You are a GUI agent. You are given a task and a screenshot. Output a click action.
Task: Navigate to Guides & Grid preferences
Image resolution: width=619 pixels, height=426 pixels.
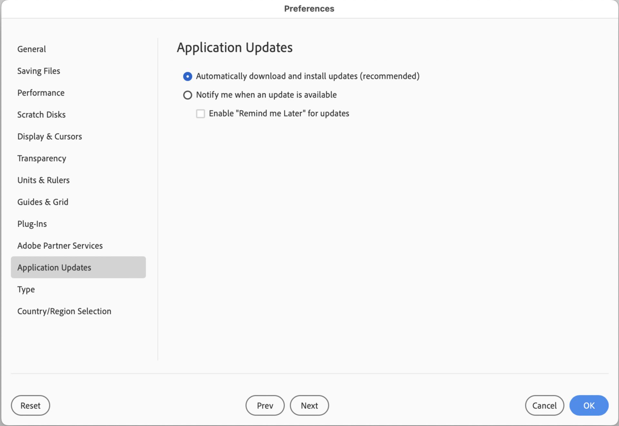[43, 202]
